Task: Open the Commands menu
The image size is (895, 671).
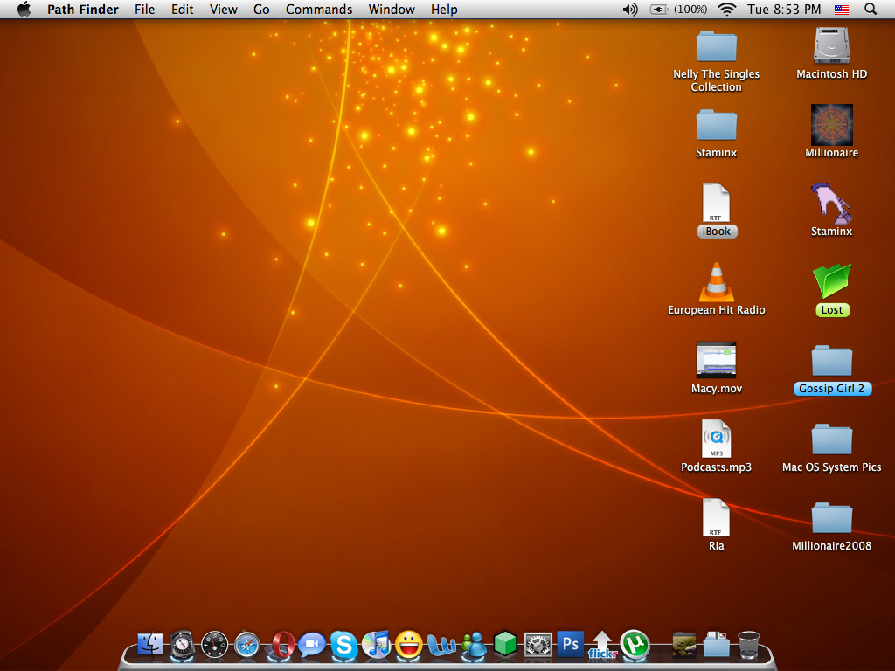Action: click(319, 10)
